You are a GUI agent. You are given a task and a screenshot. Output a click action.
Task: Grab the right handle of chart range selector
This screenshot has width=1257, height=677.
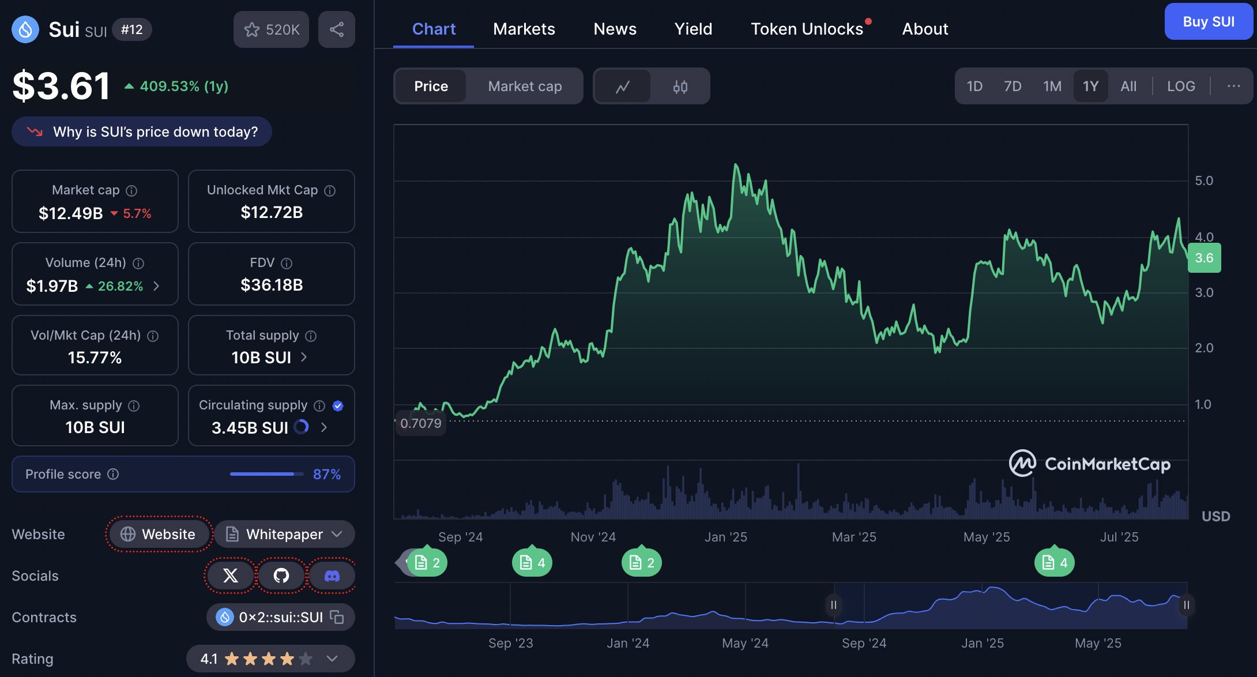[1186, 605]
